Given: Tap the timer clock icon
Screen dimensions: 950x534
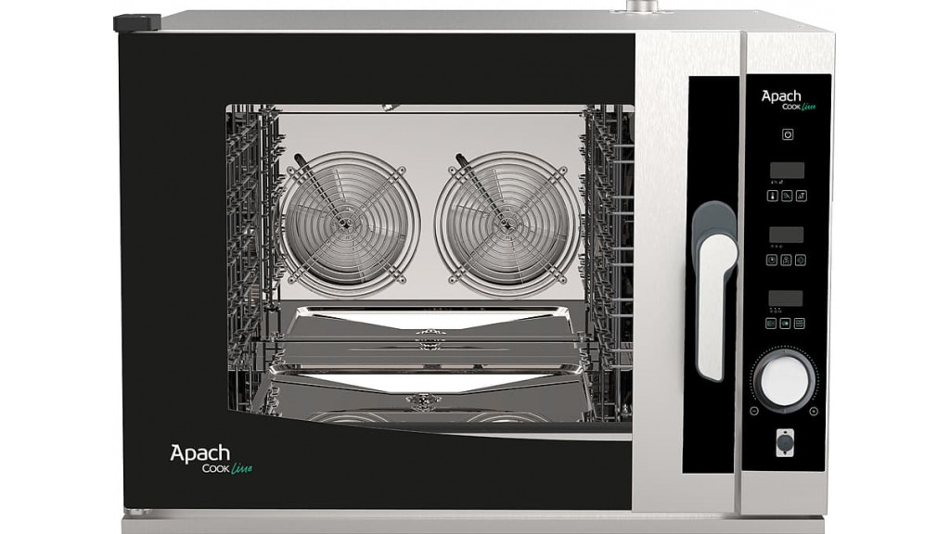Looking at the screenshot, I should pyautogui.click(x=772, y=260).
